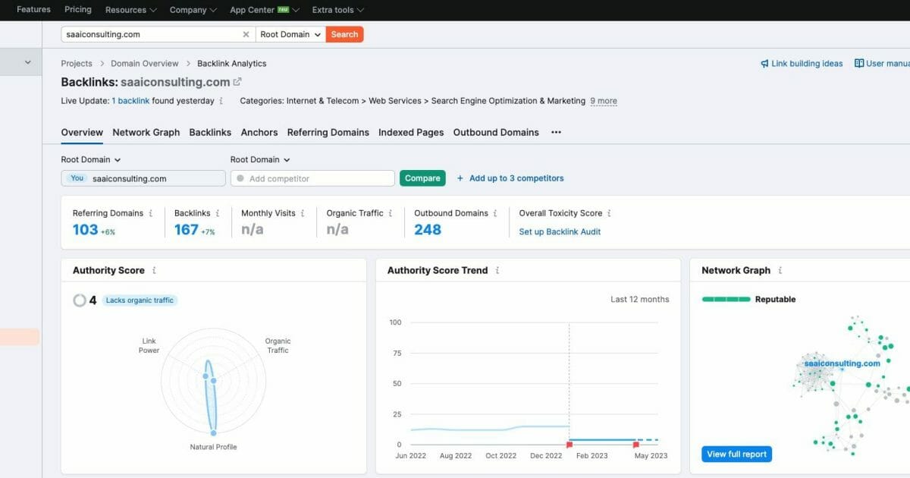Click the info icon next to Network Graph header

(x=779, y=270)
